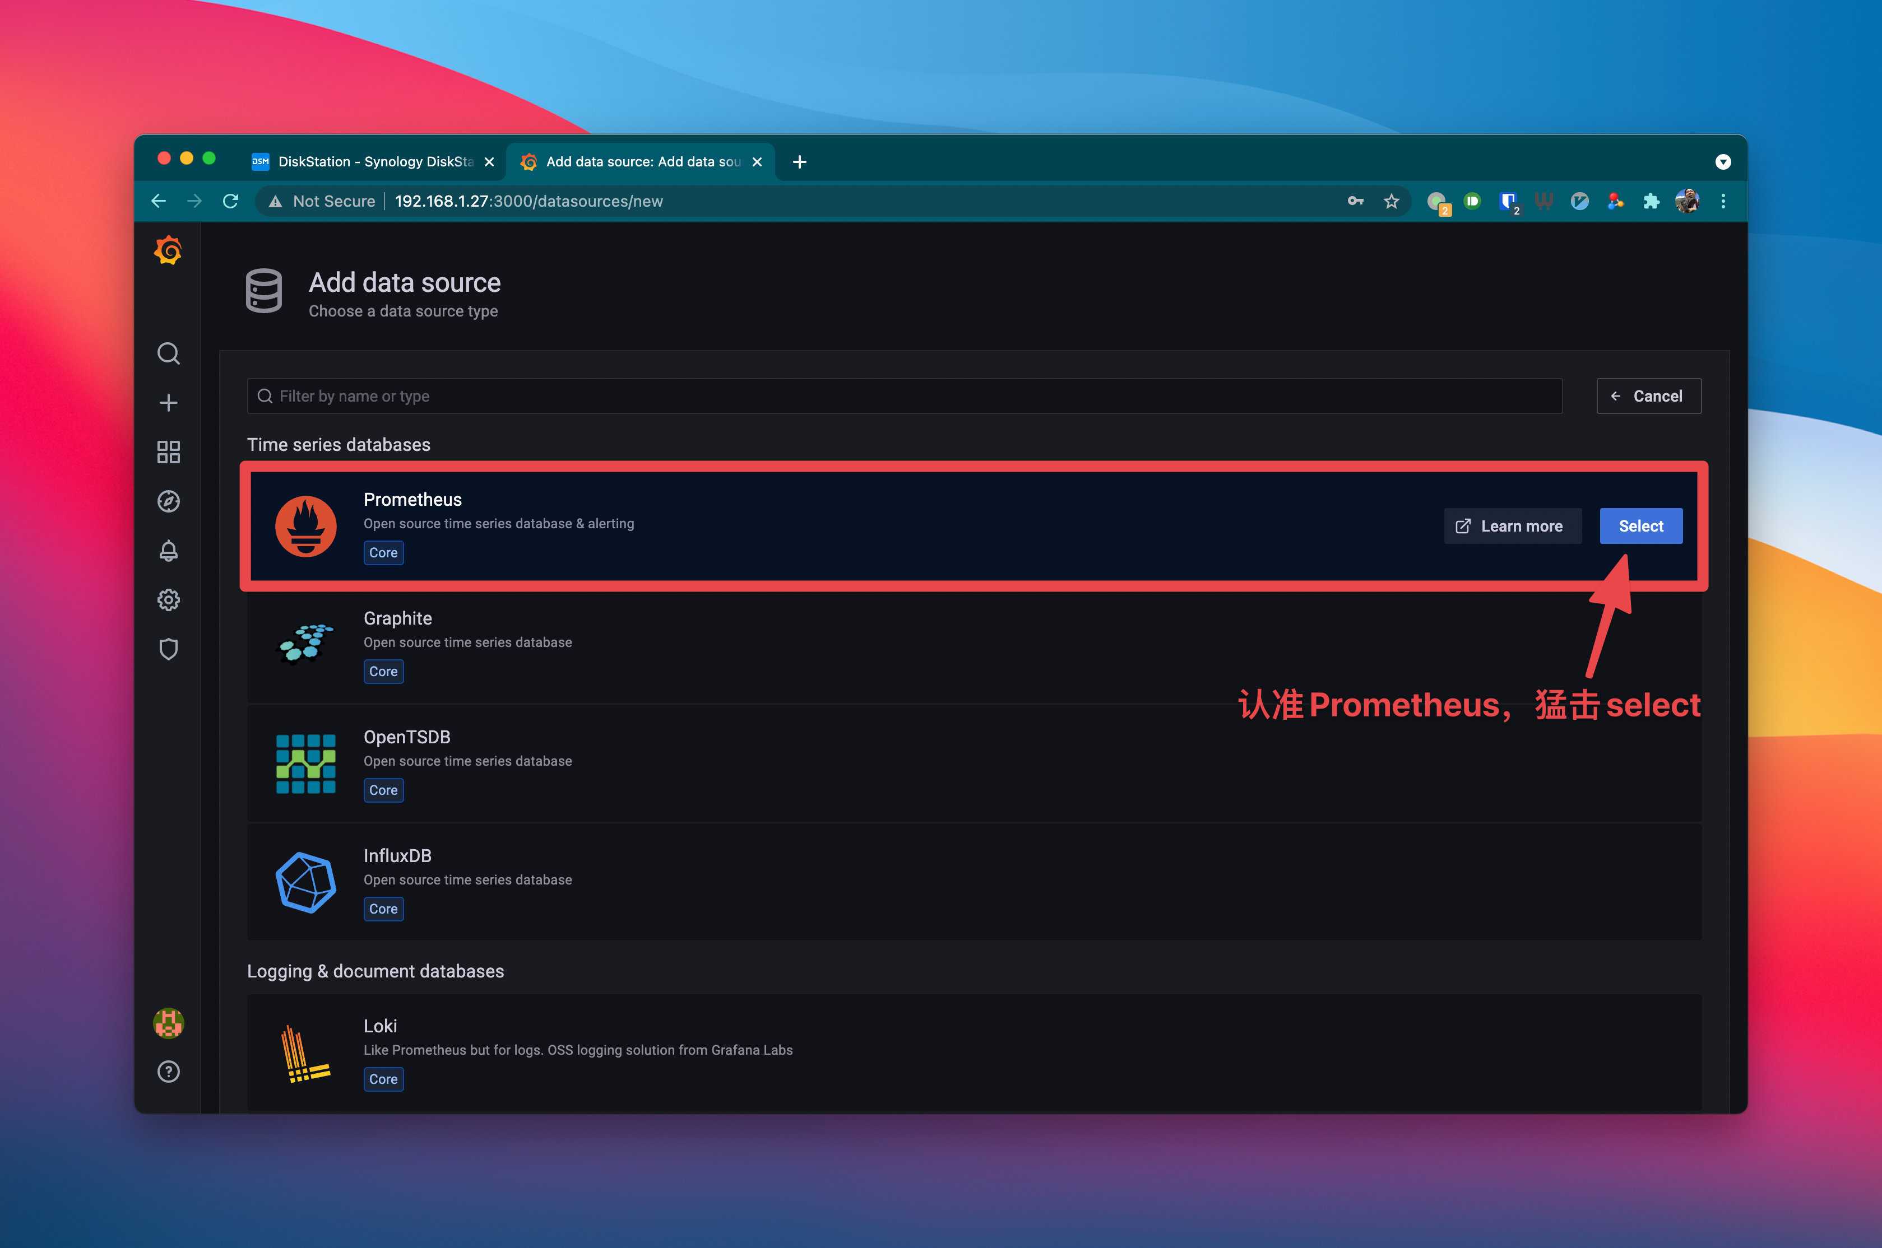The width and height of the screenshot is (1882, 1248).
Task: Open the new tab plus button
Action: 800,162
